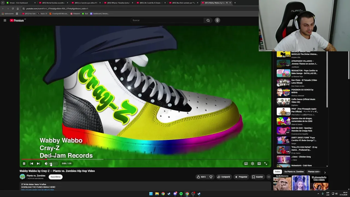Switch to Blue Bird cantado por tab
The width and height of the screenshot is (350, 197).
183,3
